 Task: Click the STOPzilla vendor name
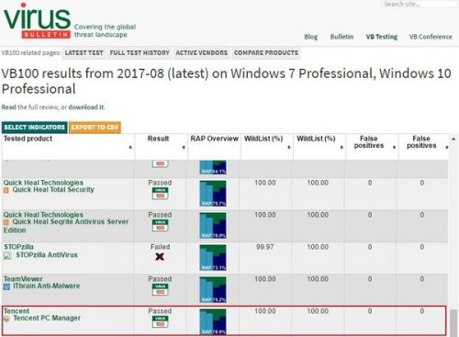(x=18, y=247)
